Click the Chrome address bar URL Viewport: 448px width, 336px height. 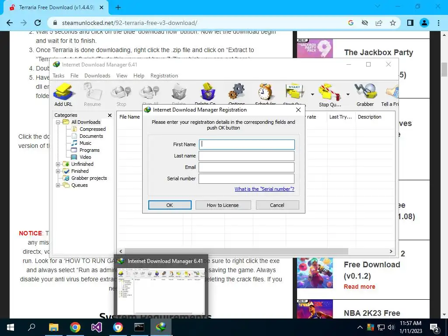[x=129, y=23]
